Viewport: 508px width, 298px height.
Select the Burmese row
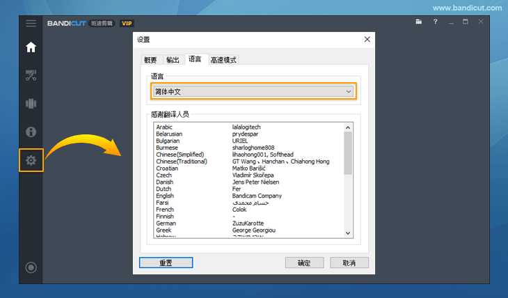pyautogui.click(x=249, y=148)
